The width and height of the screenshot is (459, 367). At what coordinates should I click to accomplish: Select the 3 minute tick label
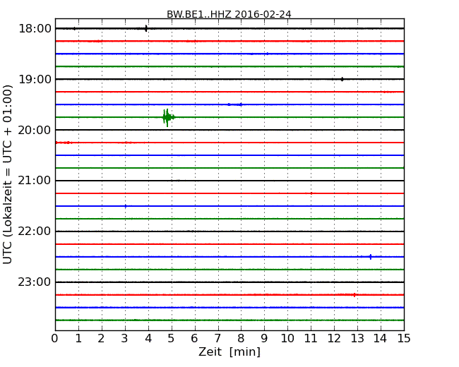(125, 338)
